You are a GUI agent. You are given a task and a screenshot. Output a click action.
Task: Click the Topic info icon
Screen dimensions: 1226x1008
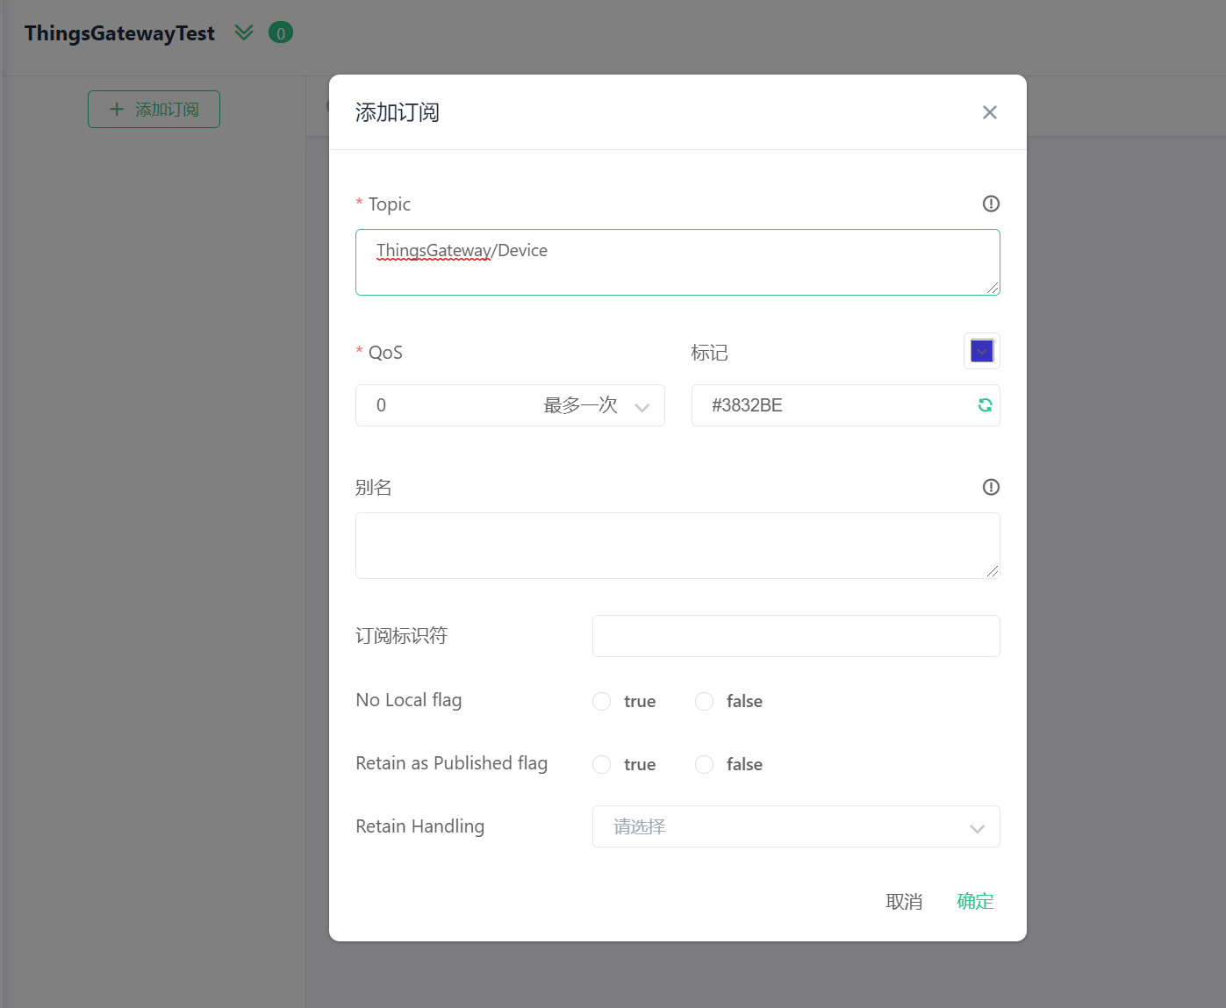point(991,204)
